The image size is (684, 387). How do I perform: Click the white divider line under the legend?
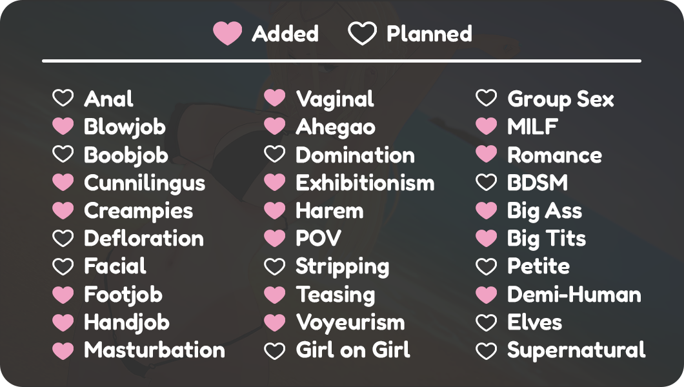tap(341, 61)
